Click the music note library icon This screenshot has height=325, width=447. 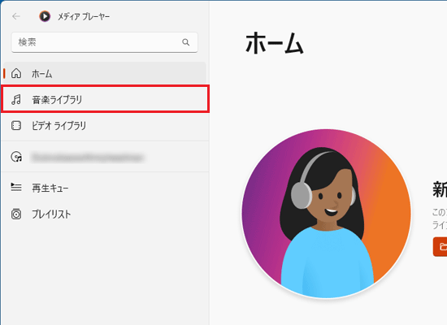16,99
